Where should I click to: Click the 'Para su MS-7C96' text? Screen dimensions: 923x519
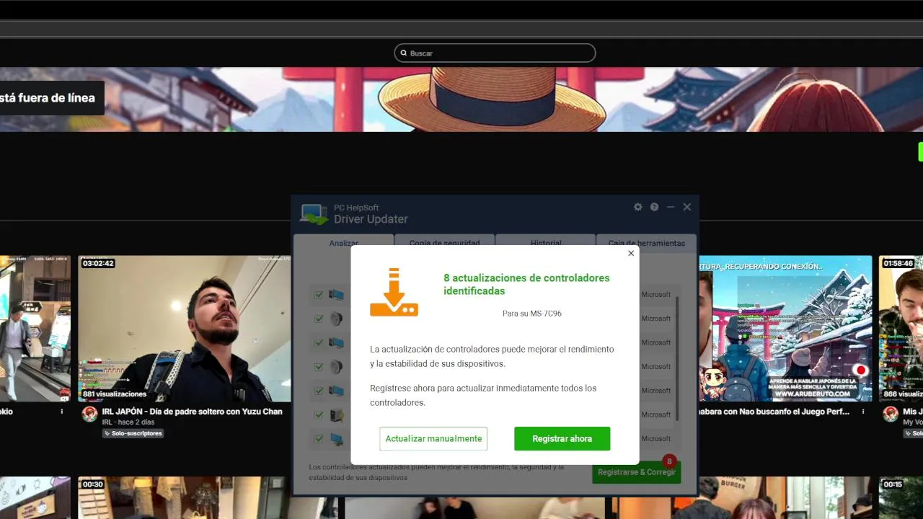coord(531,314)
